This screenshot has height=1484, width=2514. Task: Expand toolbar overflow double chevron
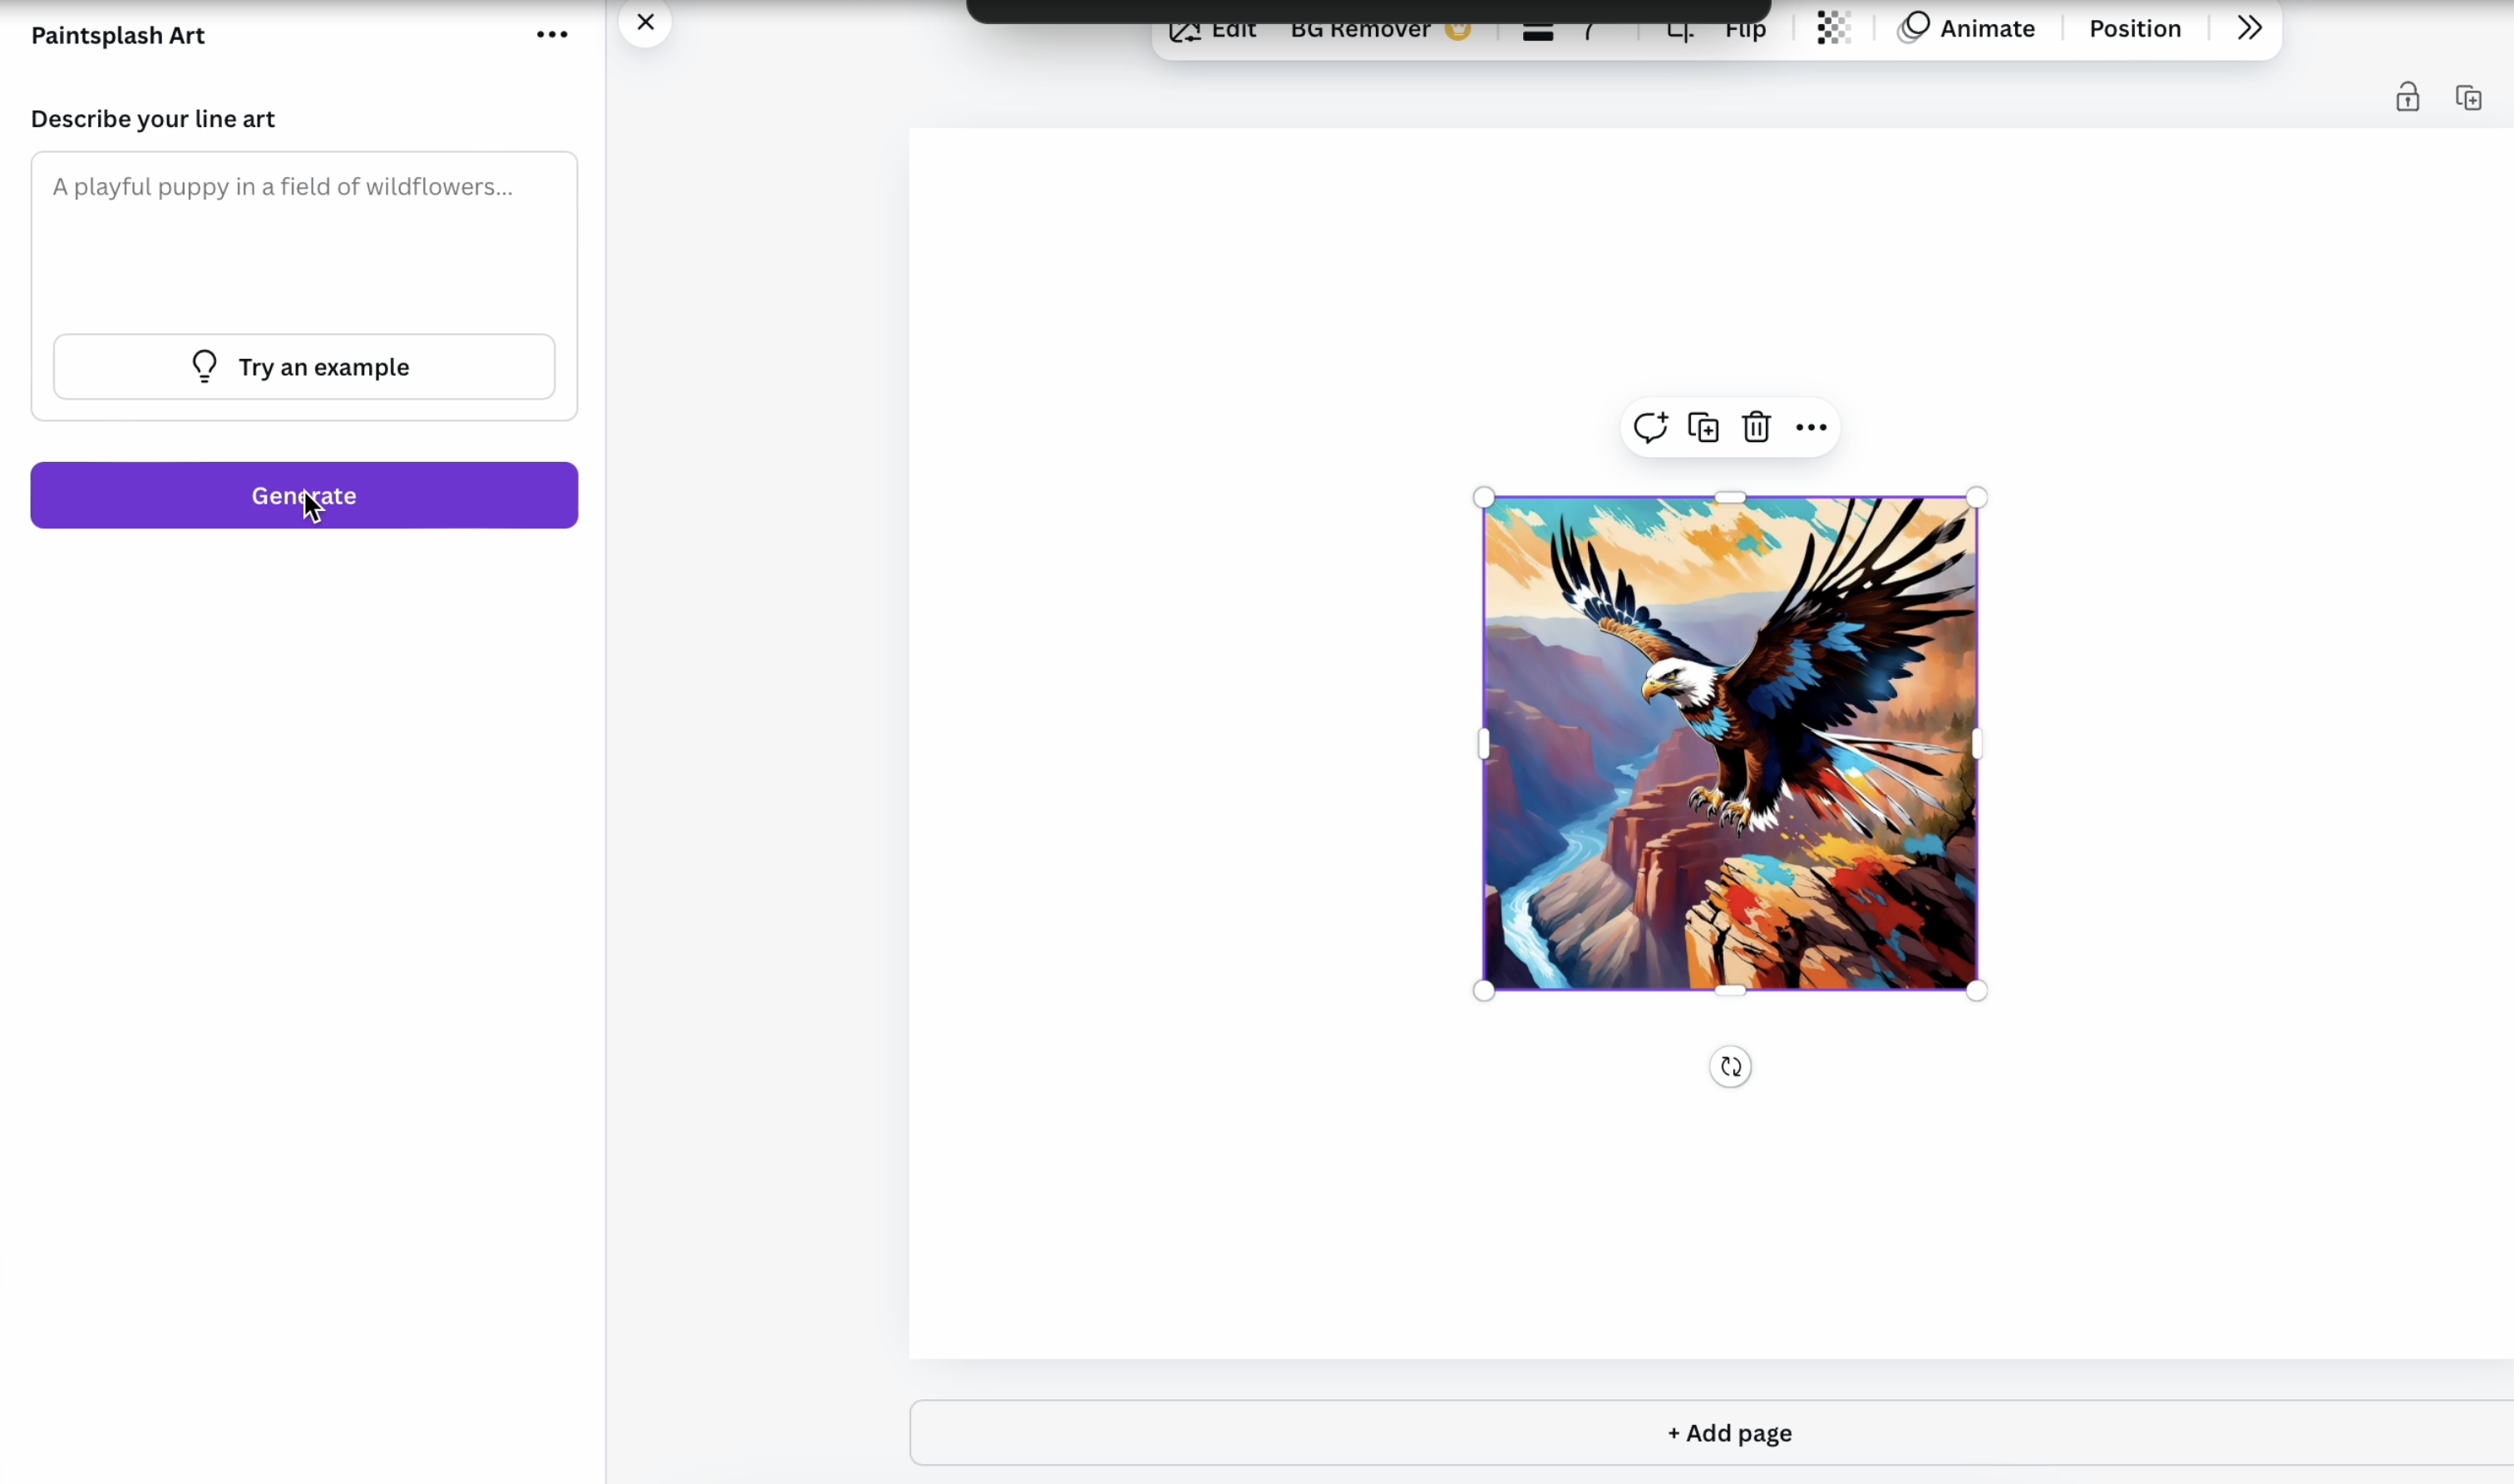coord(2249,29)
